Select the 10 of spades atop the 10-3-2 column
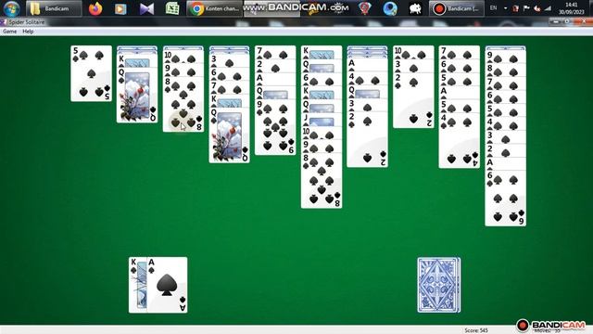 (x=413, y=52)
